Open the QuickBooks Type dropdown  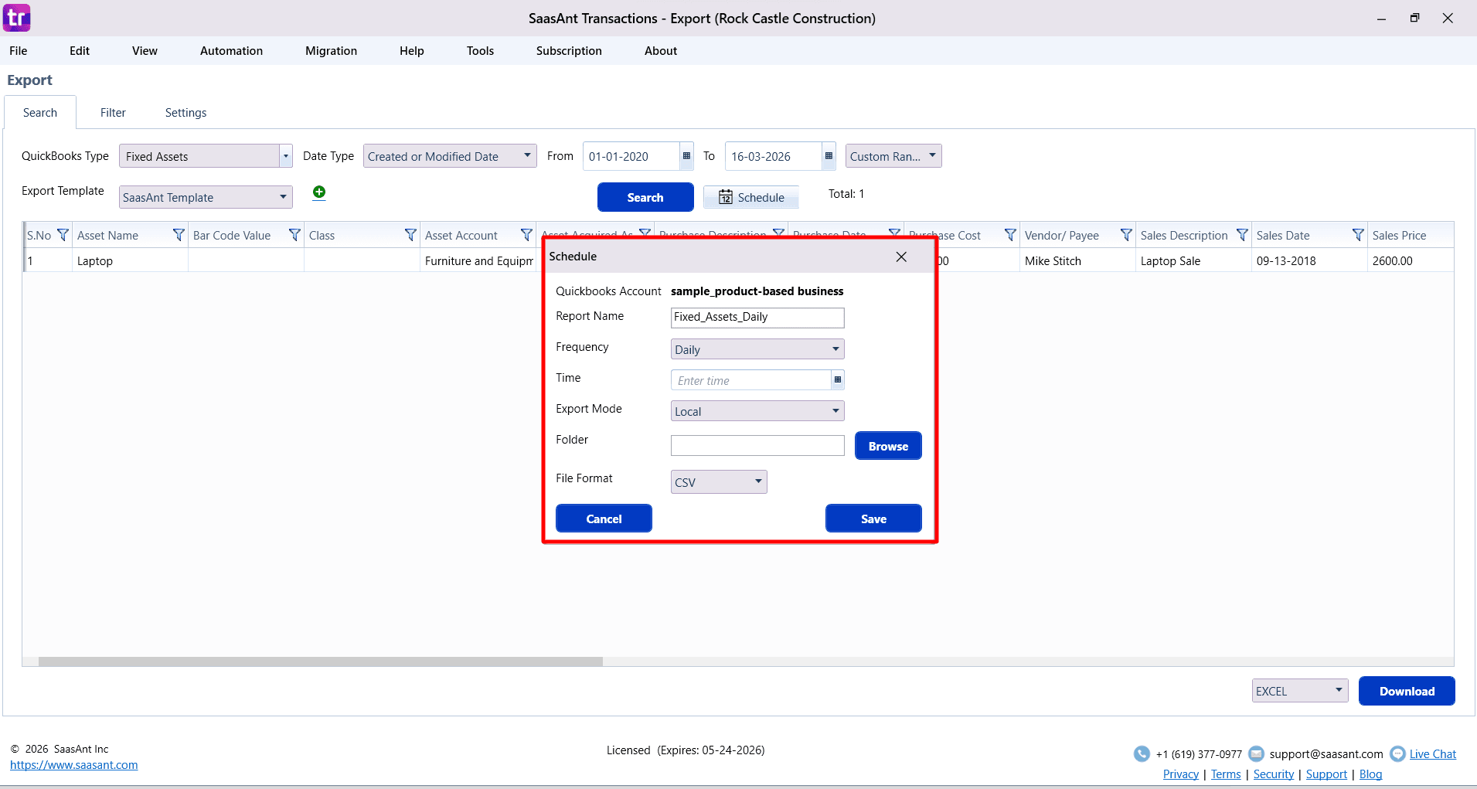[285, 155]
